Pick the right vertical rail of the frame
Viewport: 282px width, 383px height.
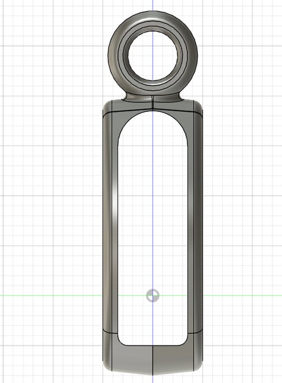pyautogui.click(x=195, y=222)
